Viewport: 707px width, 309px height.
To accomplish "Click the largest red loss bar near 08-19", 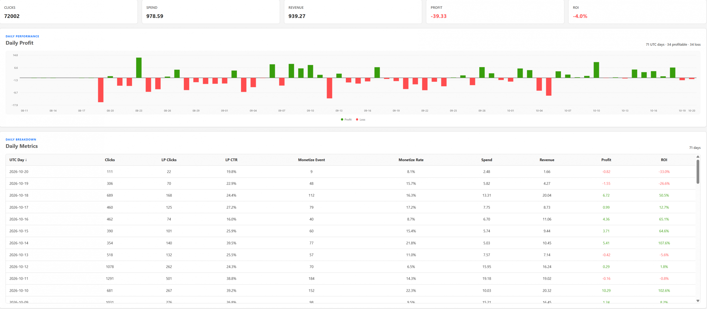I will point(101,90).
